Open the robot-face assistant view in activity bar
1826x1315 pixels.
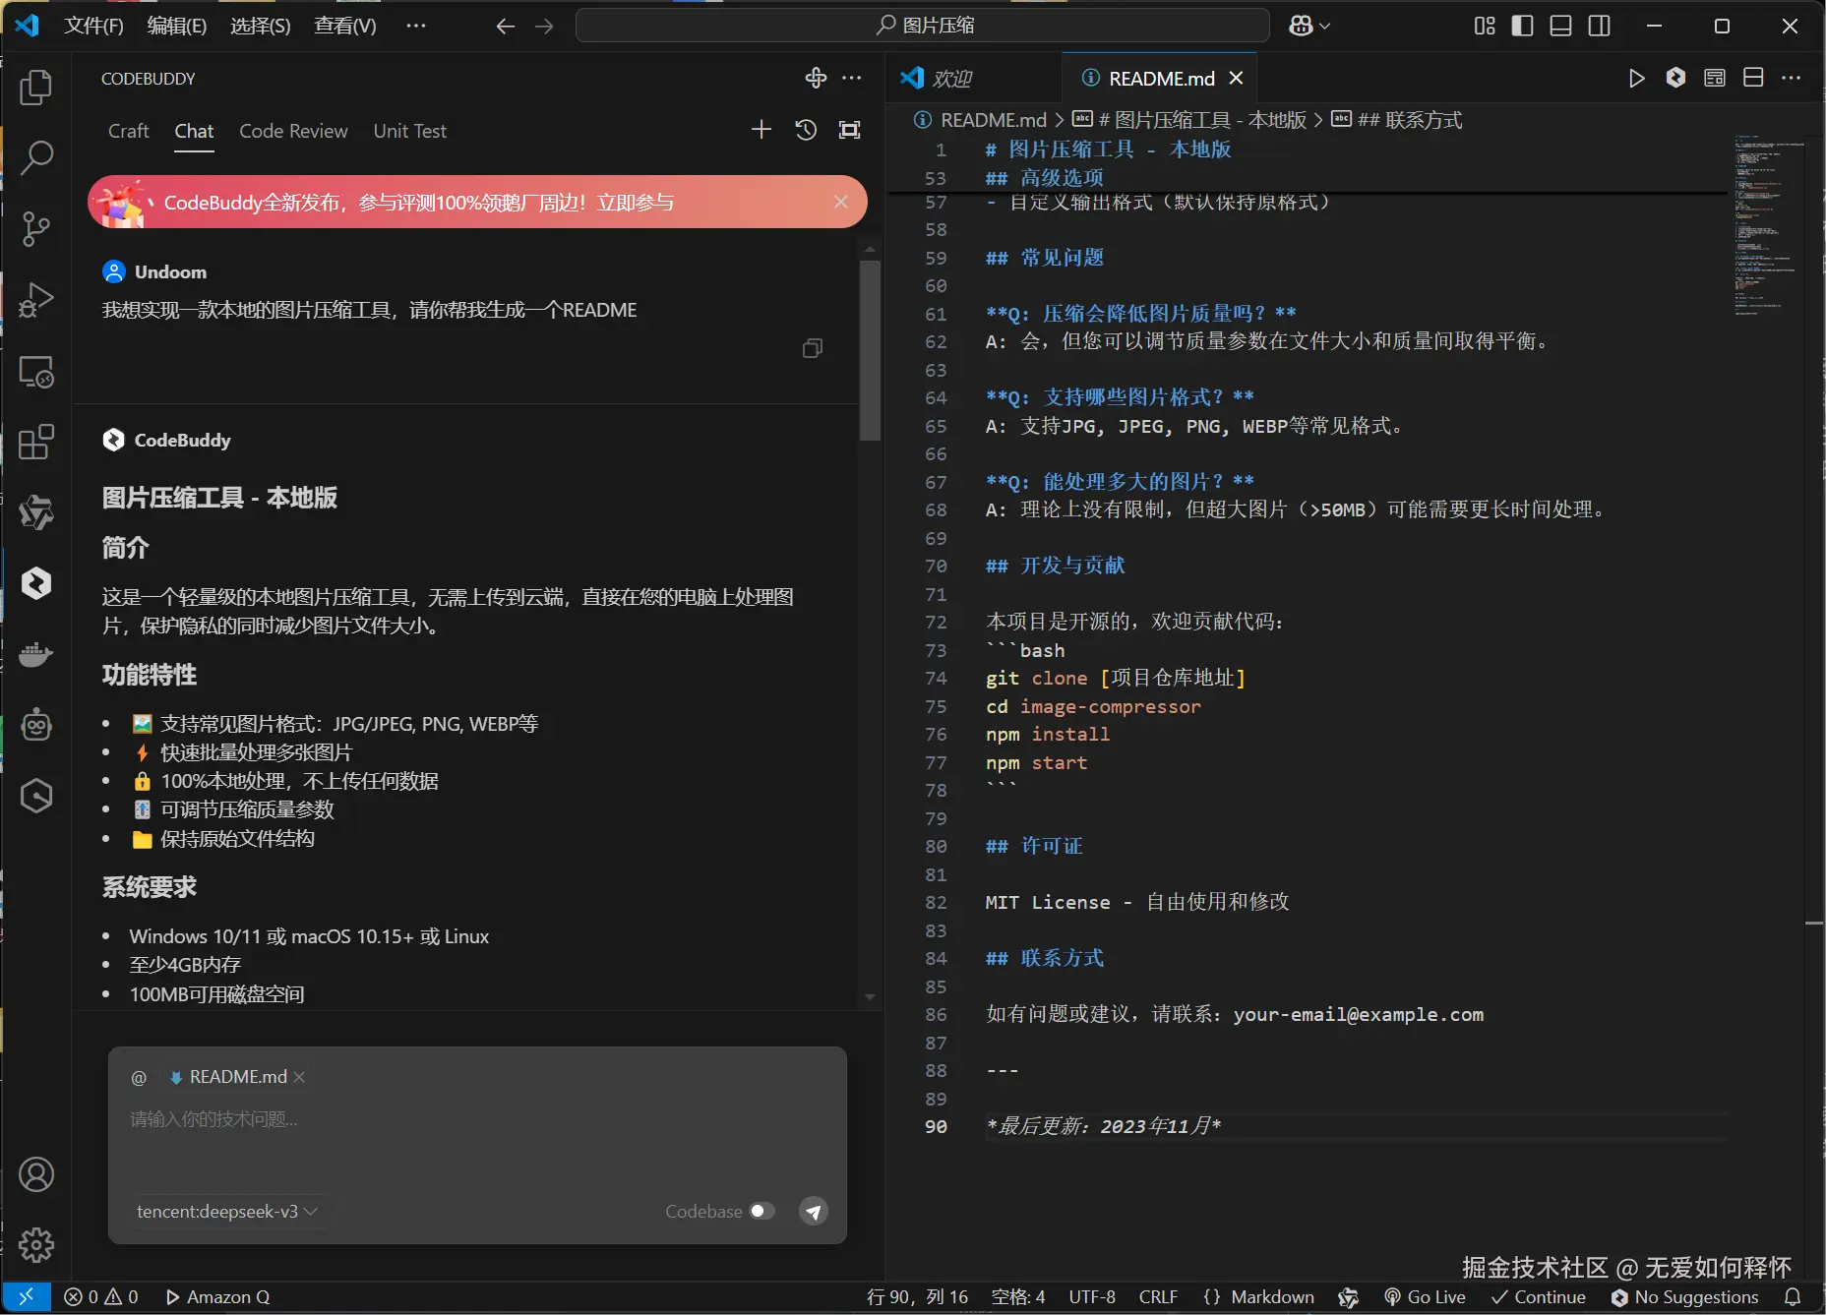click(x=36, y=725)
